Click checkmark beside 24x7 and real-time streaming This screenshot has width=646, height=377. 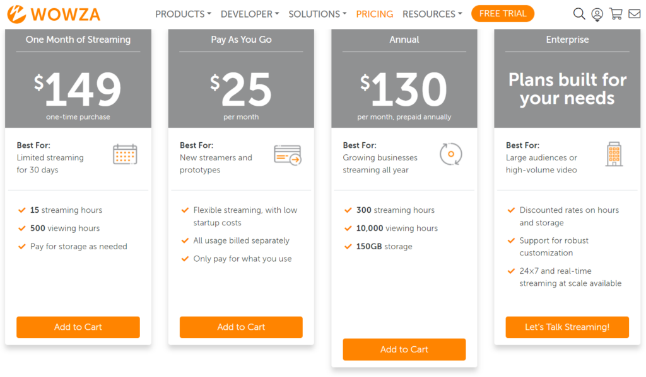tap(511, 271)
